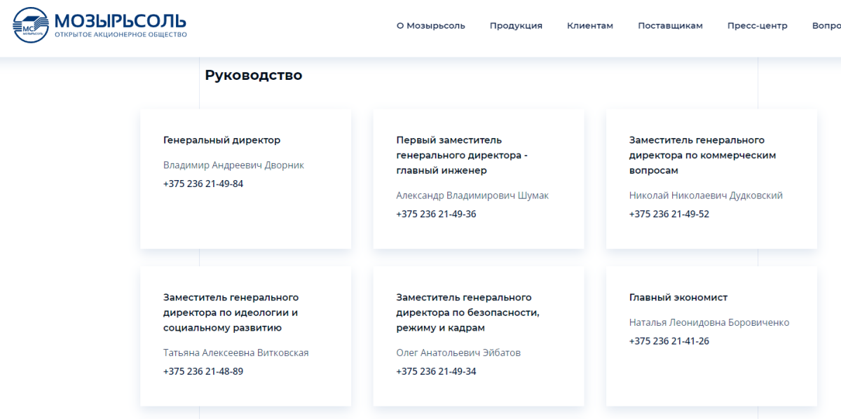The width and height of the screenshot is (841, 419).
Task: Click the name Николай Николаевич Дудковский
Action: pos(706,195)
